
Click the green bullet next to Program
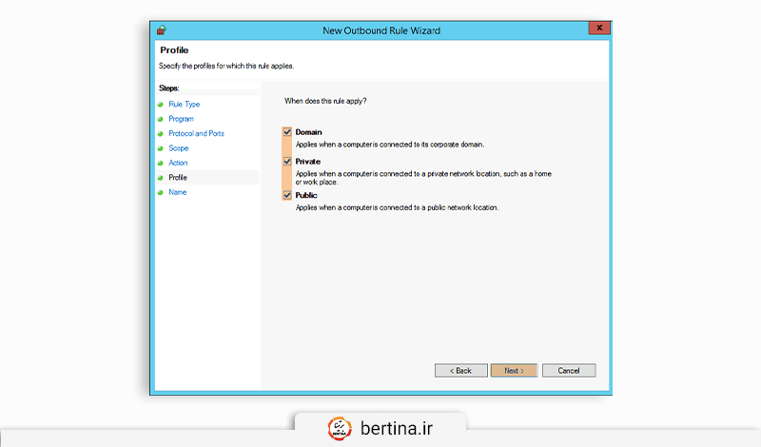point(161,119)
